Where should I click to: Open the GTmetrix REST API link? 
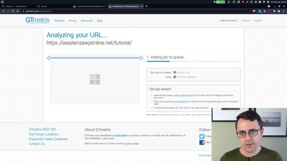tap(42, 129)
